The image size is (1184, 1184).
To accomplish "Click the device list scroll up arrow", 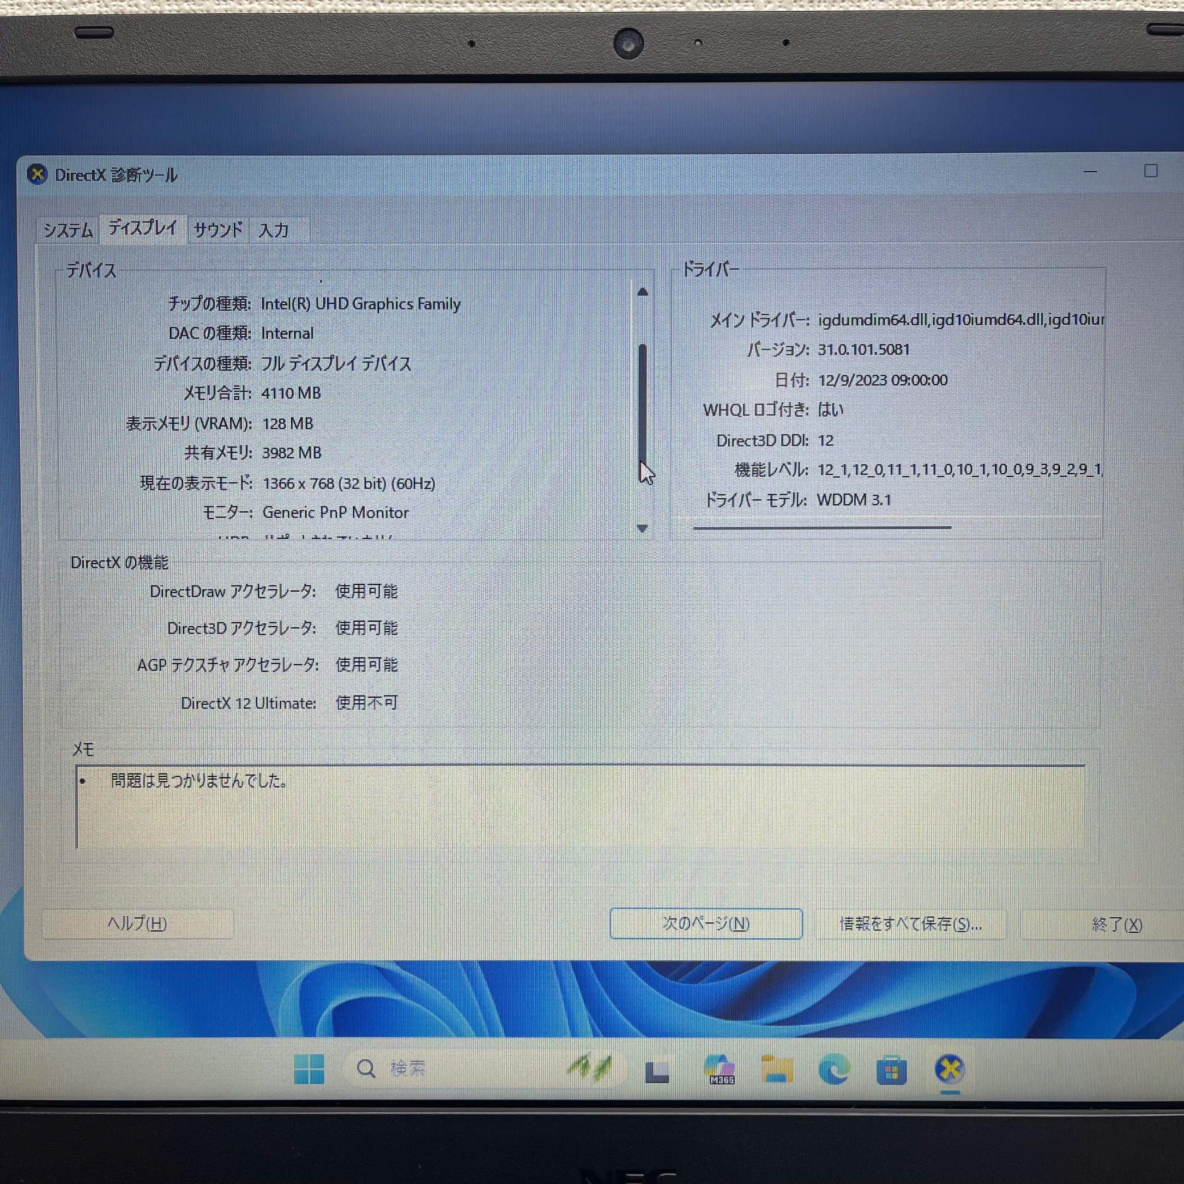I will tap(642, 292).
